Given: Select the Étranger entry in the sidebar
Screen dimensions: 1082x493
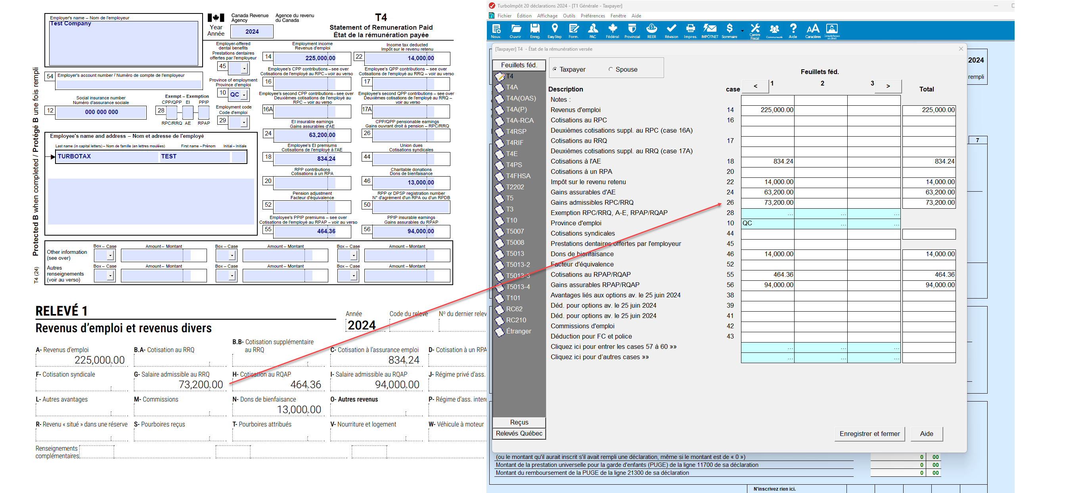Looking at the screenshot, I should tap(518, 331).
